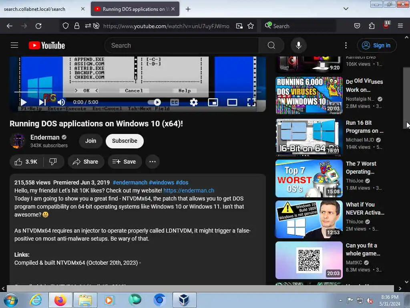The width and height of the screenshot is (410, 308).
Task: Open 'The 7 Worst Operating' video title
Action: (361, 168)
